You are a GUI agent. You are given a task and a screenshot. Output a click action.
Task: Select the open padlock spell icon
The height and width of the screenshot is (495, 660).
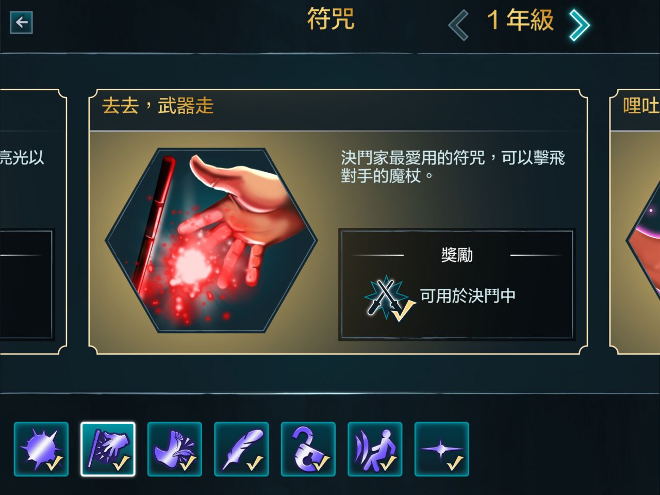308,449
